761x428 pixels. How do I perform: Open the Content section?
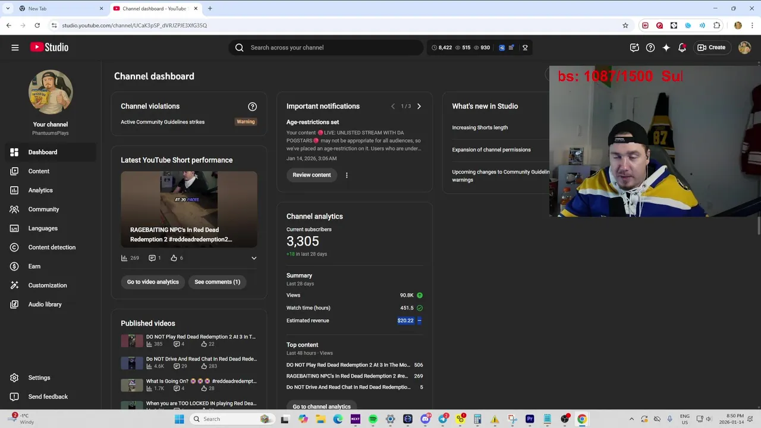coord(51,171)
